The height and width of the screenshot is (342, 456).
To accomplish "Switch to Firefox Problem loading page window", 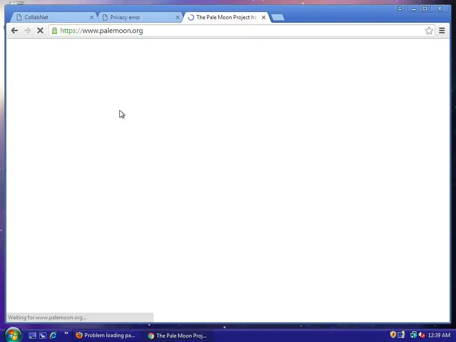I will click(x=106, y=335).
